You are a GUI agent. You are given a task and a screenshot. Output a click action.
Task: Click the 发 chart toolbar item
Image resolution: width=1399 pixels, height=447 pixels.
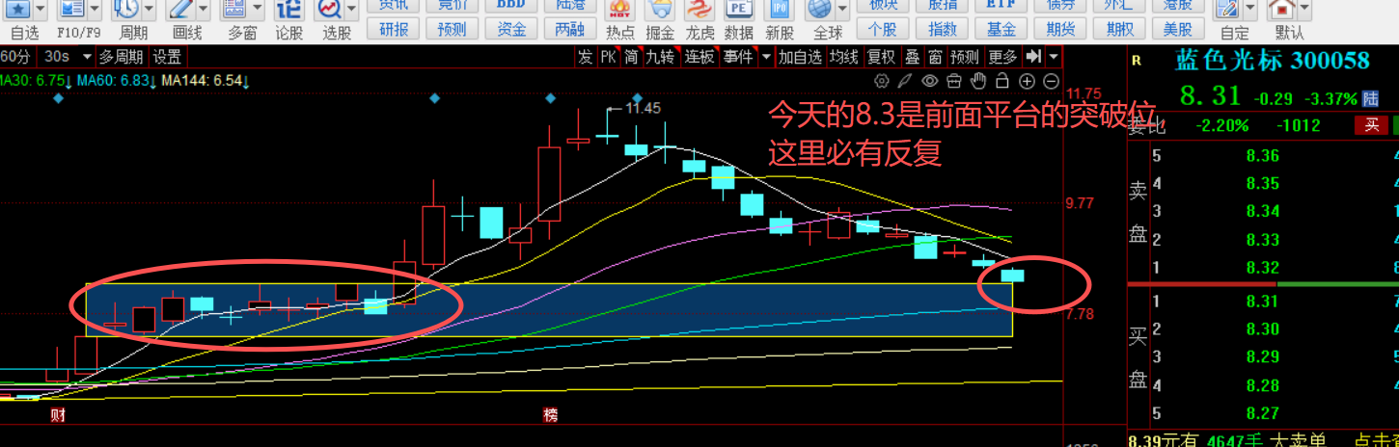coord(585,57)
